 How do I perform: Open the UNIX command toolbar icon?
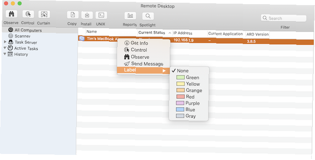[101, 15]
